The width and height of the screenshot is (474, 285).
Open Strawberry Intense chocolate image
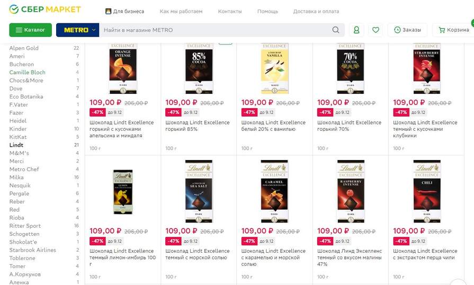[x=426, y=69]
